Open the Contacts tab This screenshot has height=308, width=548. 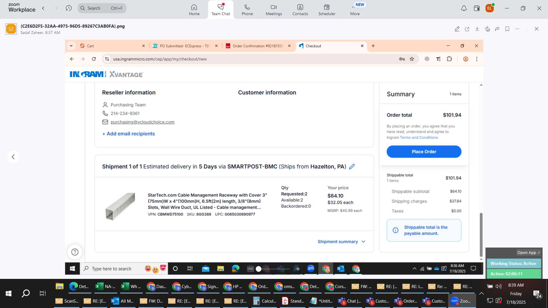pyautogui.click(x=300, y=10)
